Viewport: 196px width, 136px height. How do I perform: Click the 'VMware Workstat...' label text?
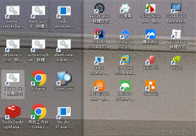click(125, 70)
